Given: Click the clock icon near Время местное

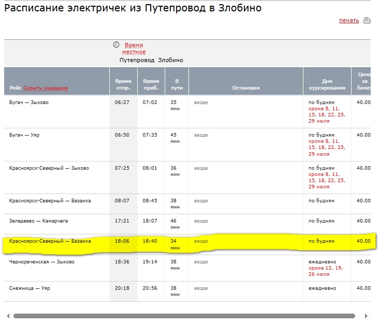Looking at the screenshot, I should coord(116,45).
